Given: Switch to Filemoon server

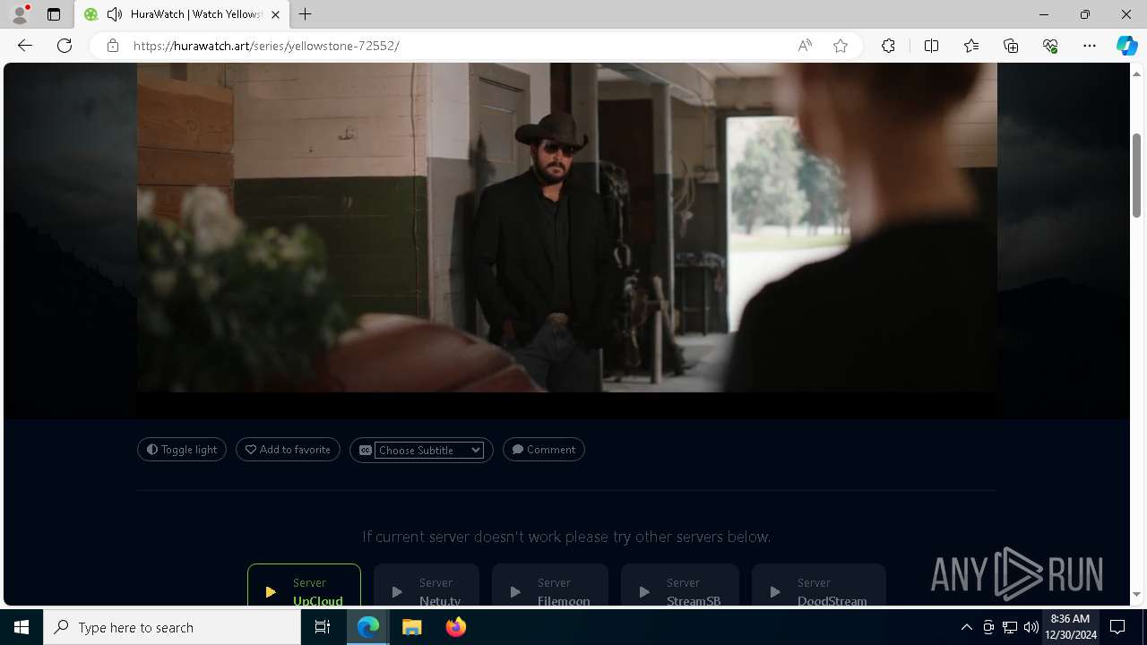Looking at the screenshot, I should coord(550,585).
